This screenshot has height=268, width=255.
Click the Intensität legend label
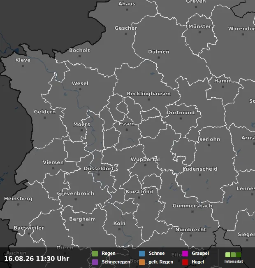pos(234,261)
